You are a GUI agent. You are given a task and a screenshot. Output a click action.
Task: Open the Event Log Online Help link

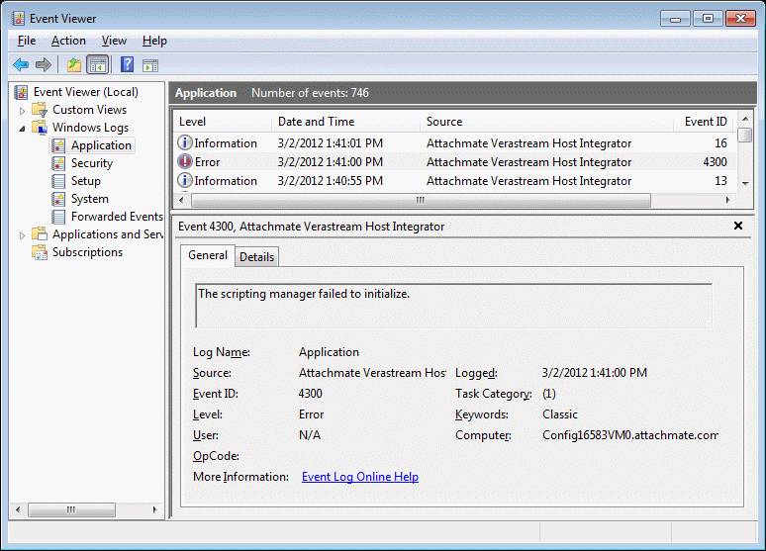(x=360, y=477)
